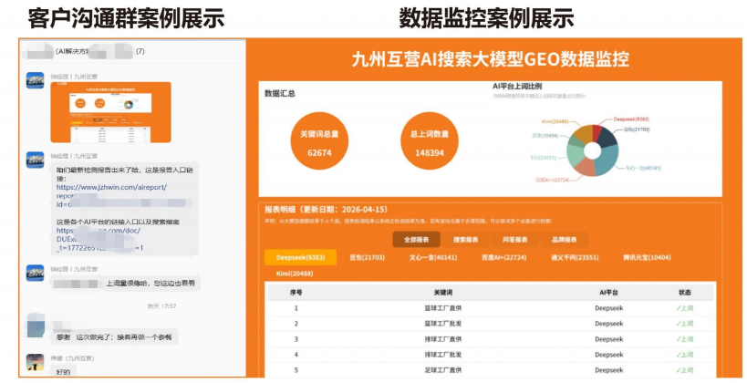The image size is (747, 383).
Task: Click keyword 排球工厂直供 in row 3
Action: tap(442, 339)
